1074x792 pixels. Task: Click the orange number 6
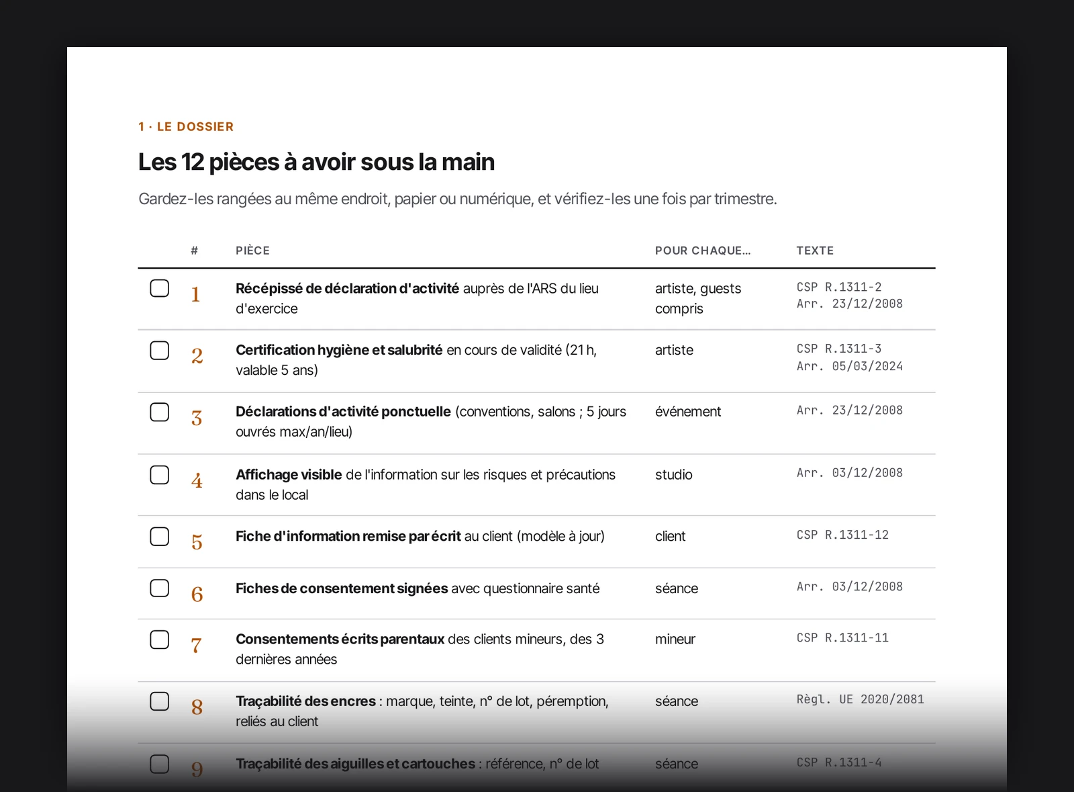(197, 594)
